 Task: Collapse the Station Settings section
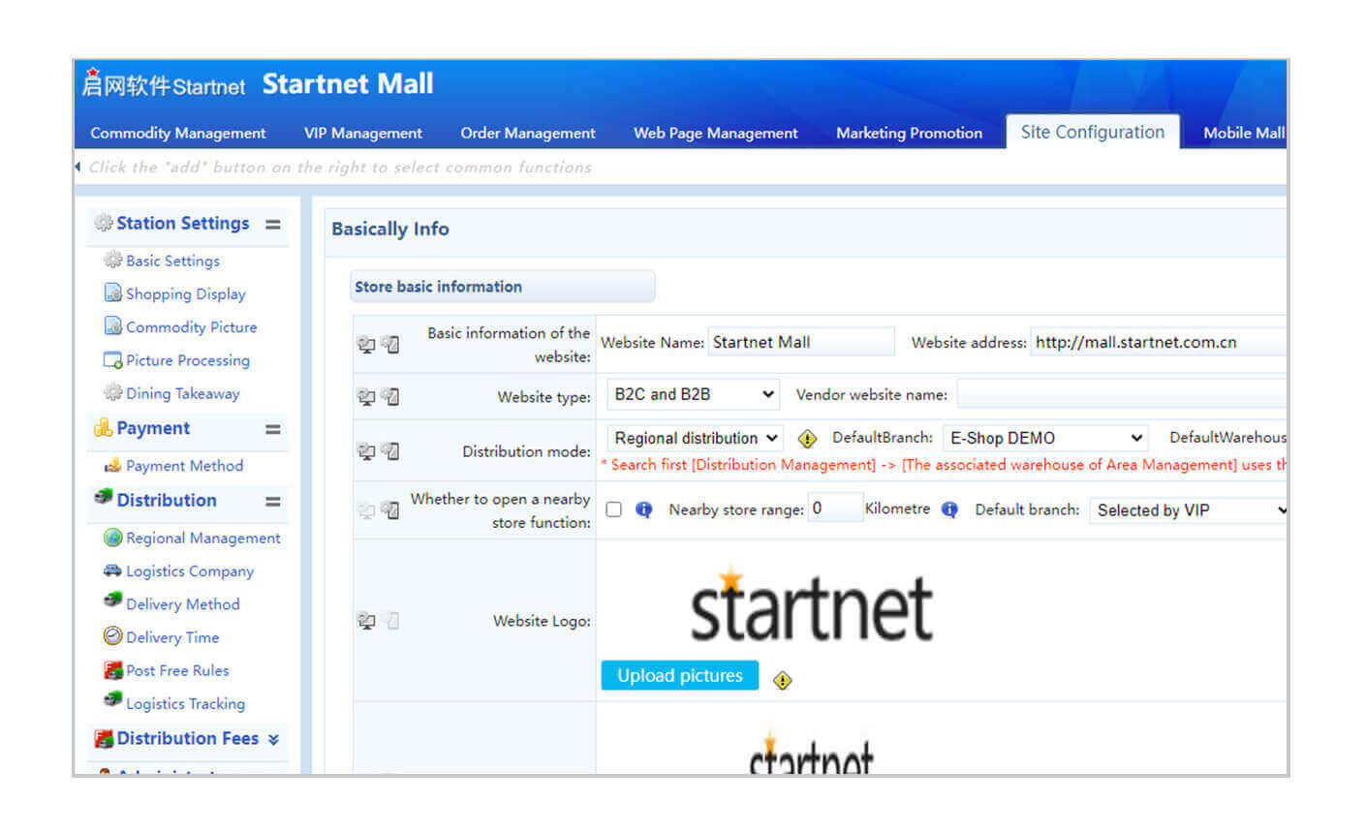273,224
